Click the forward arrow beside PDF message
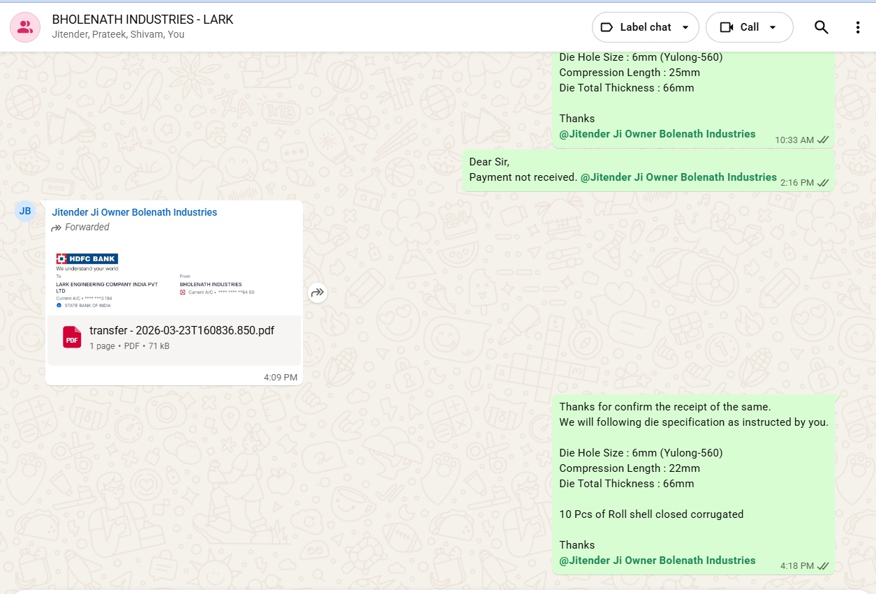 317,292
